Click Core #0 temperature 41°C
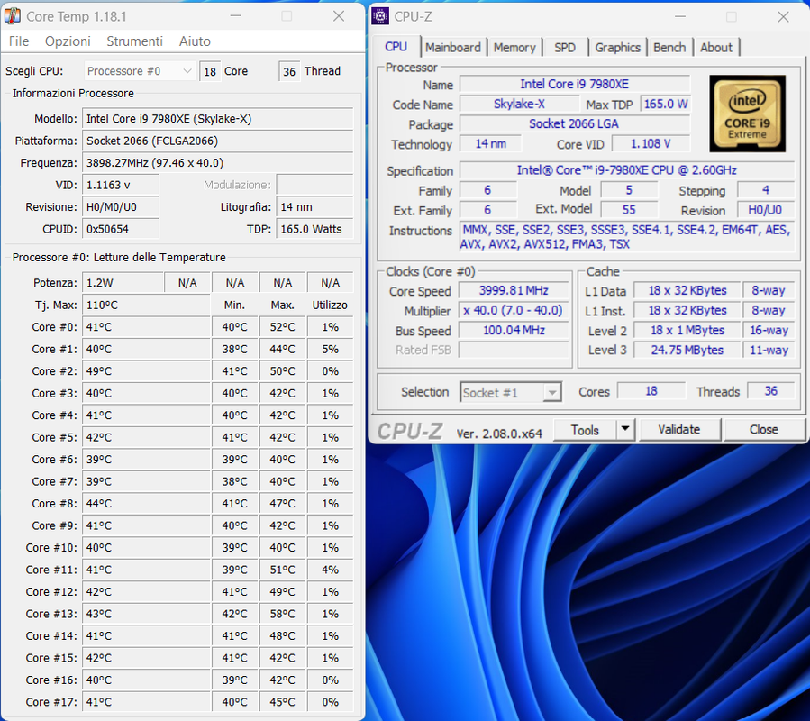This screenshot has width=810, height=721. click(x=146, y=327)
